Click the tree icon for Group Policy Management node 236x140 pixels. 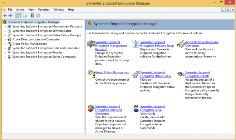tap(9, 44)
